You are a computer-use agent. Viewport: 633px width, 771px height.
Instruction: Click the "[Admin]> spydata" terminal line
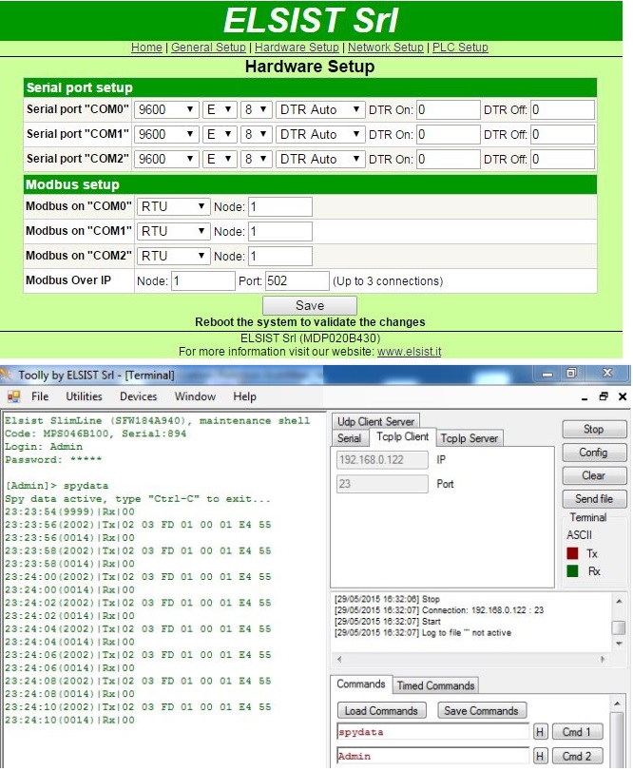(x=57, y=486)
